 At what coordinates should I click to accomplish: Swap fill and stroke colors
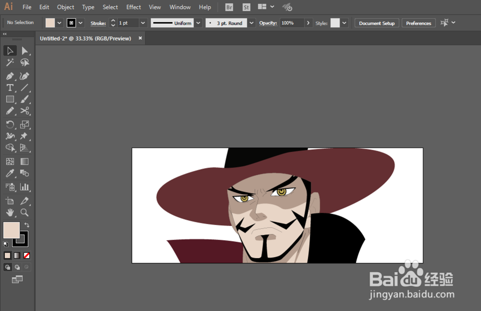(27, 225)
